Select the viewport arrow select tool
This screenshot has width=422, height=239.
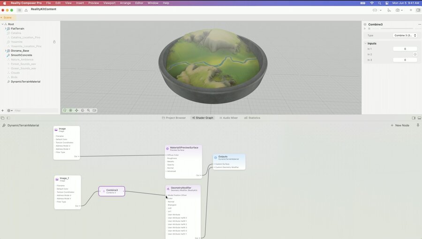(x=65, y=111)
